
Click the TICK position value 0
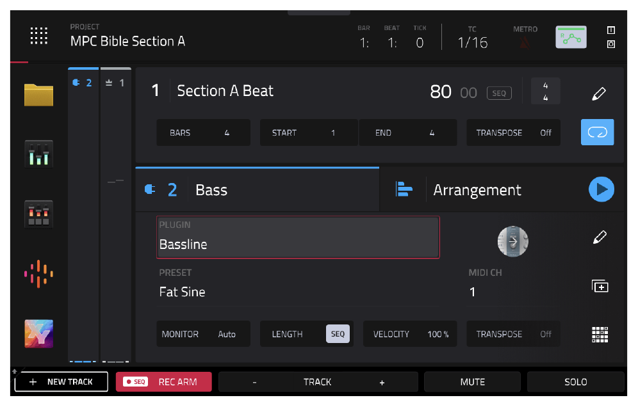420,43
